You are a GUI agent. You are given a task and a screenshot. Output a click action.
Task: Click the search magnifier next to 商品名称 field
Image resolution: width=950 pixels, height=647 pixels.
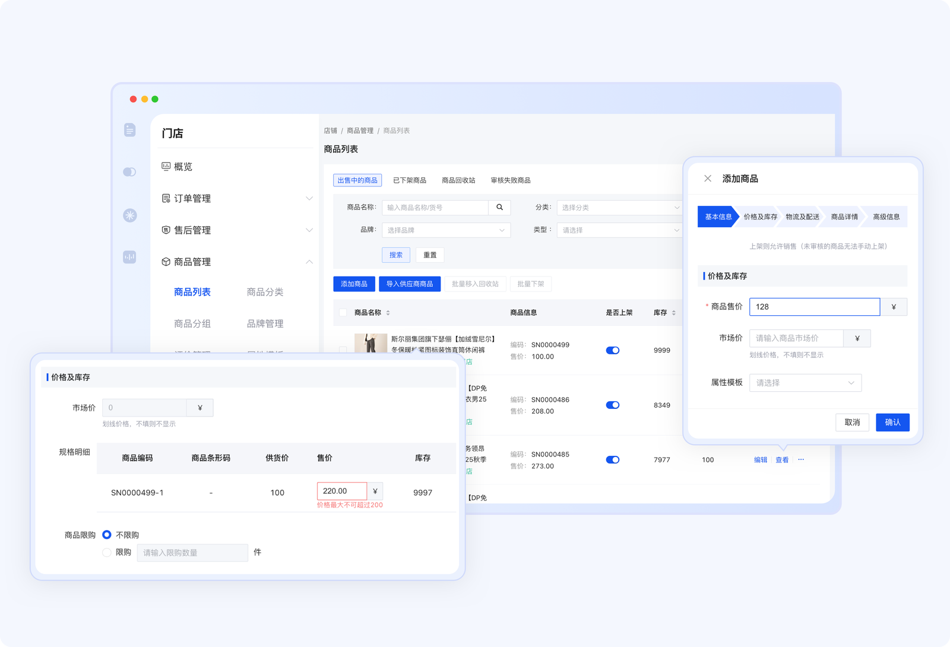tap(499, 207)
